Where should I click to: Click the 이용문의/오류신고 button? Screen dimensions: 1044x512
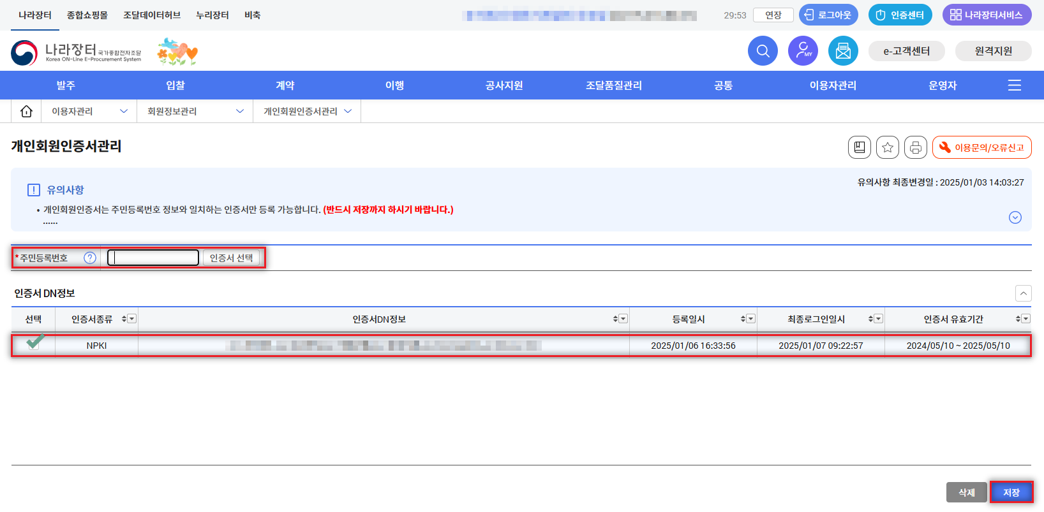pyautogui.click(x=982, y=147)
